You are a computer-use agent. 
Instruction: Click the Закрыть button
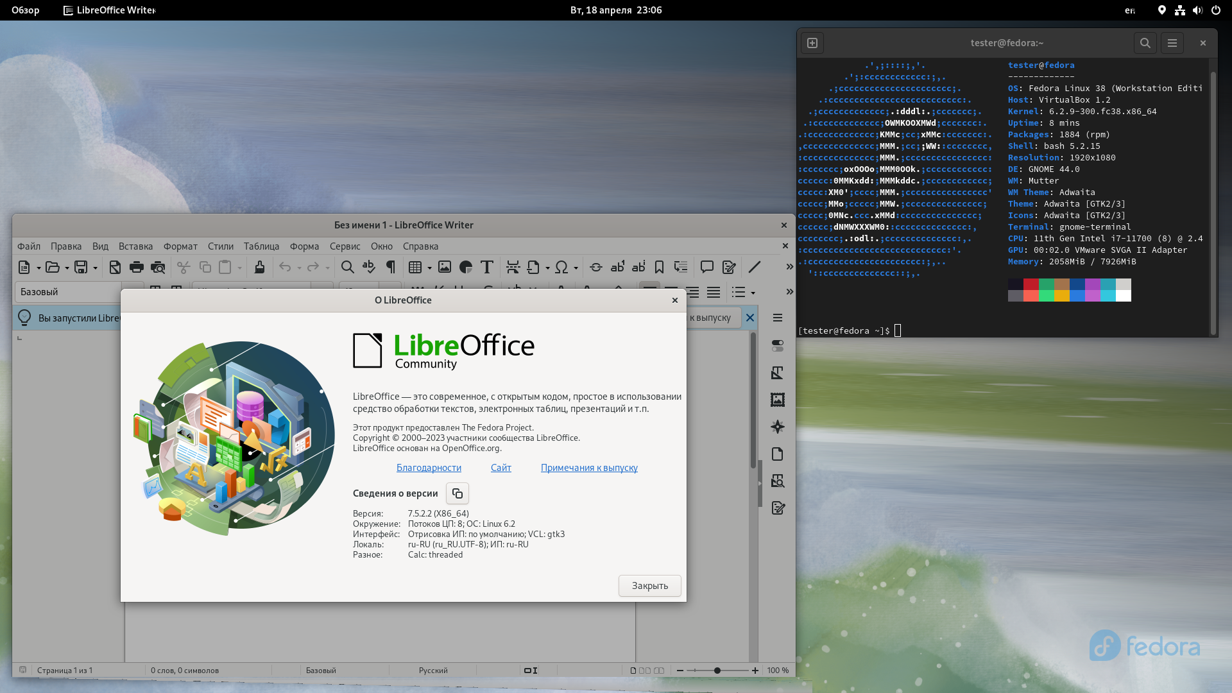(x=649, y=586)
